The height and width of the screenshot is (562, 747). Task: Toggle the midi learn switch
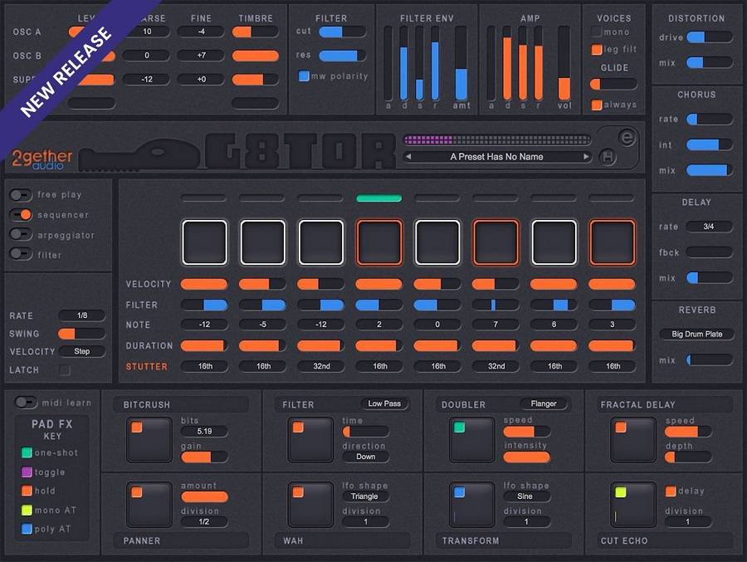tap(27, 403)
